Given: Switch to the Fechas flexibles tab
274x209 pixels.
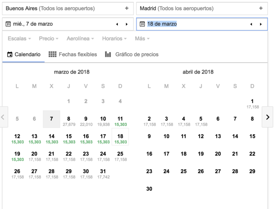Looking at the screenshot, I should [x=73, y=55].
